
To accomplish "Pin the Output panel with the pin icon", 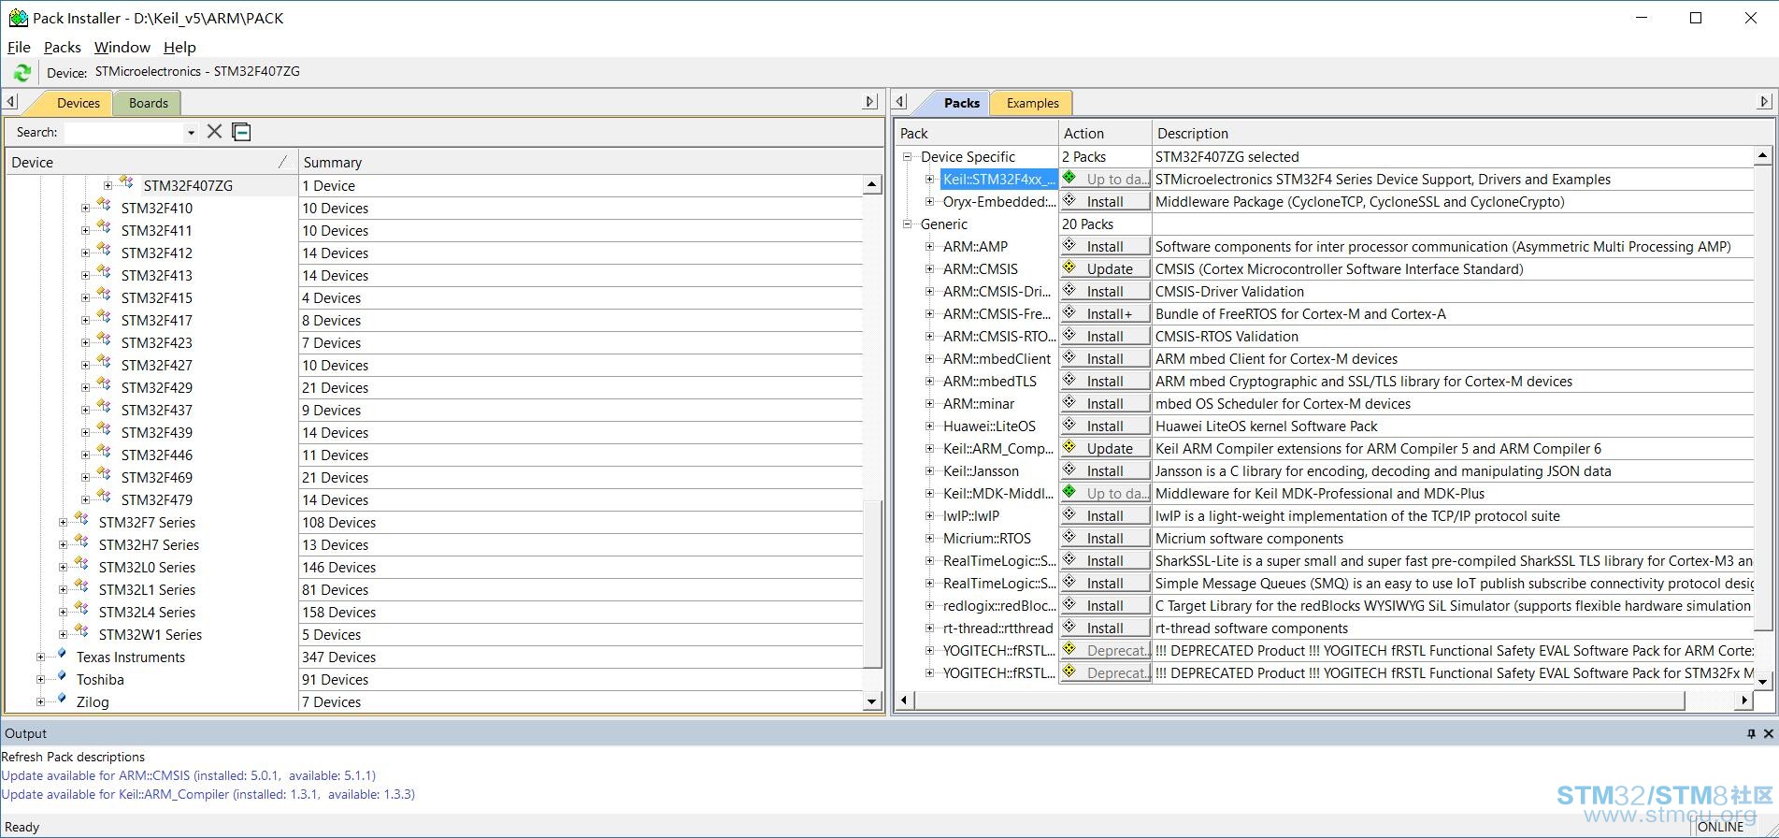I will click(x=1751, y=734).
